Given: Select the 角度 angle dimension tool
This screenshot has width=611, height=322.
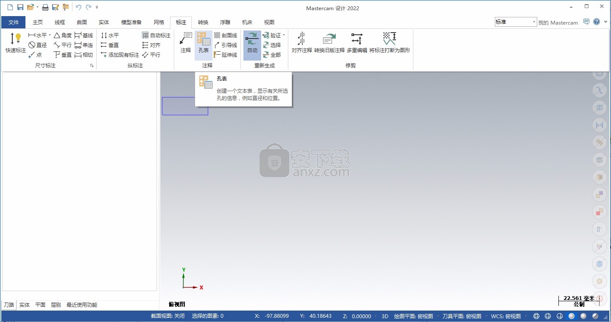Looking at the screenshot, I should [63, 35].
